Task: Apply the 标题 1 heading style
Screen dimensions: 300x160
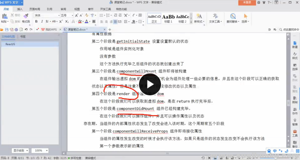Action: (168, 18)
